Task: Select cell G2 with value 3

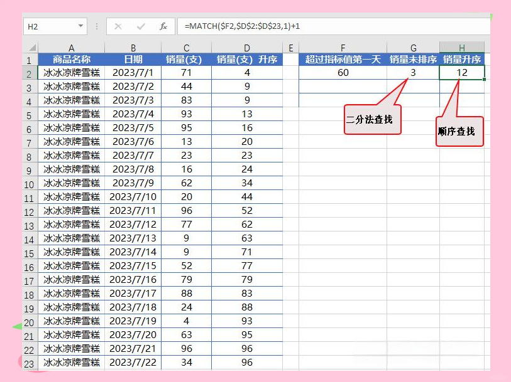Action: pyautogui.click(x=413, y=73)
